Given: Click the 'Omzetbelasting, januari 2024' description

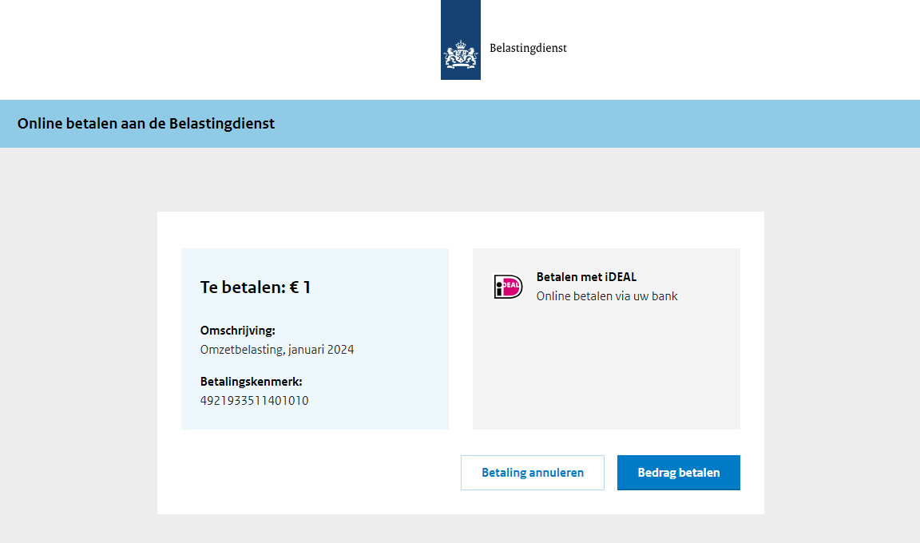Looking at the screenshot, I should click(277, 350).
